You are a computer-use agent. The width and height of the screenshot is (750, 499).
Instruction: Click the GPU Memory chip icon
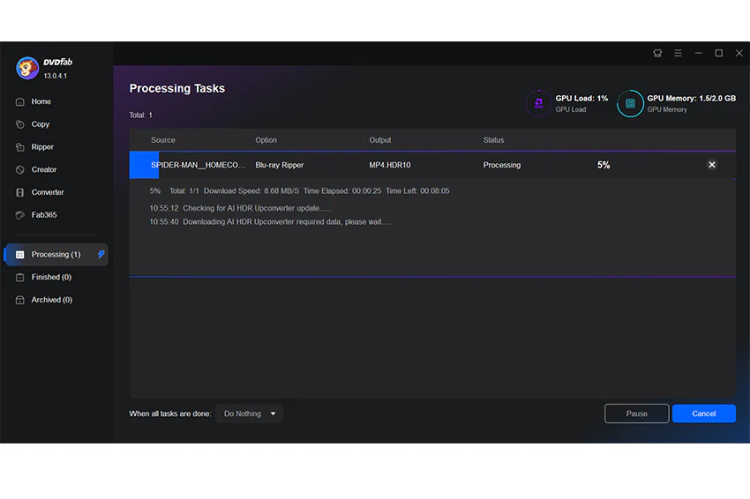630,103
